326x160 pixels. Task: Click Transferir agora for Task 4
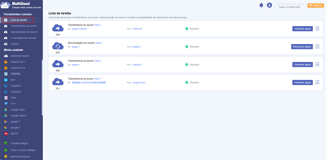pos(302,29)
